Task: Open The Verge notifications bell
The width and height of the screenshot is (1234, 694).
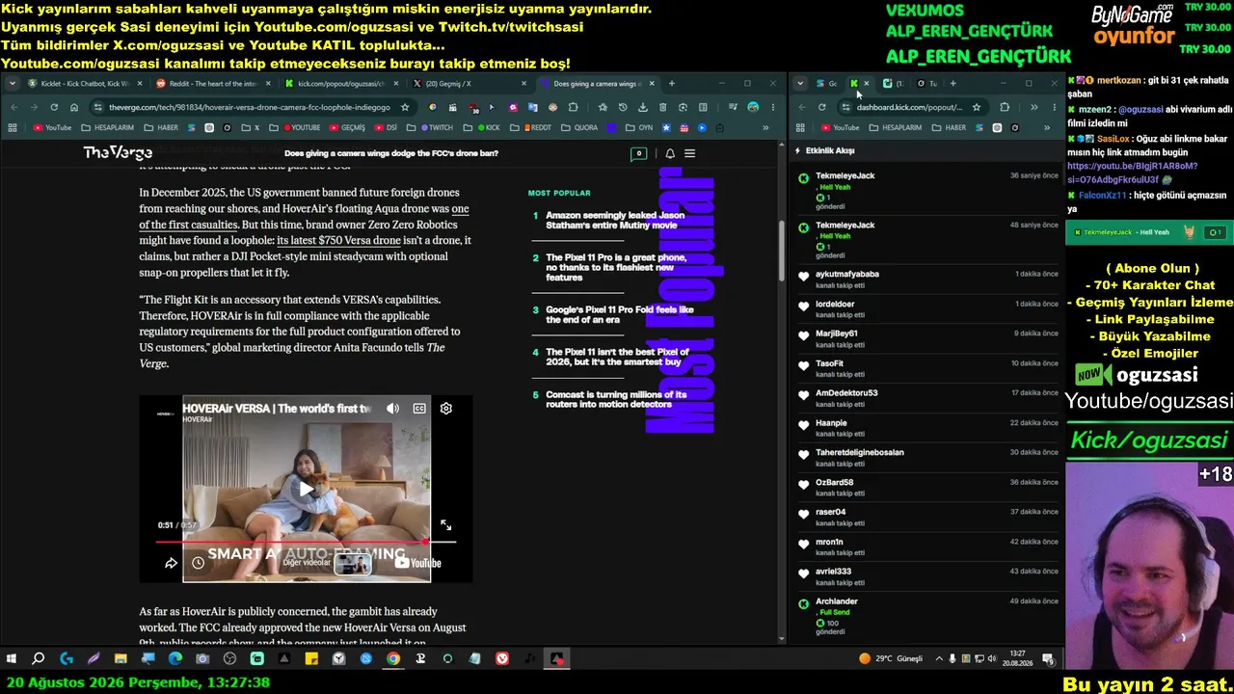Action: click(x=670, y=153)
